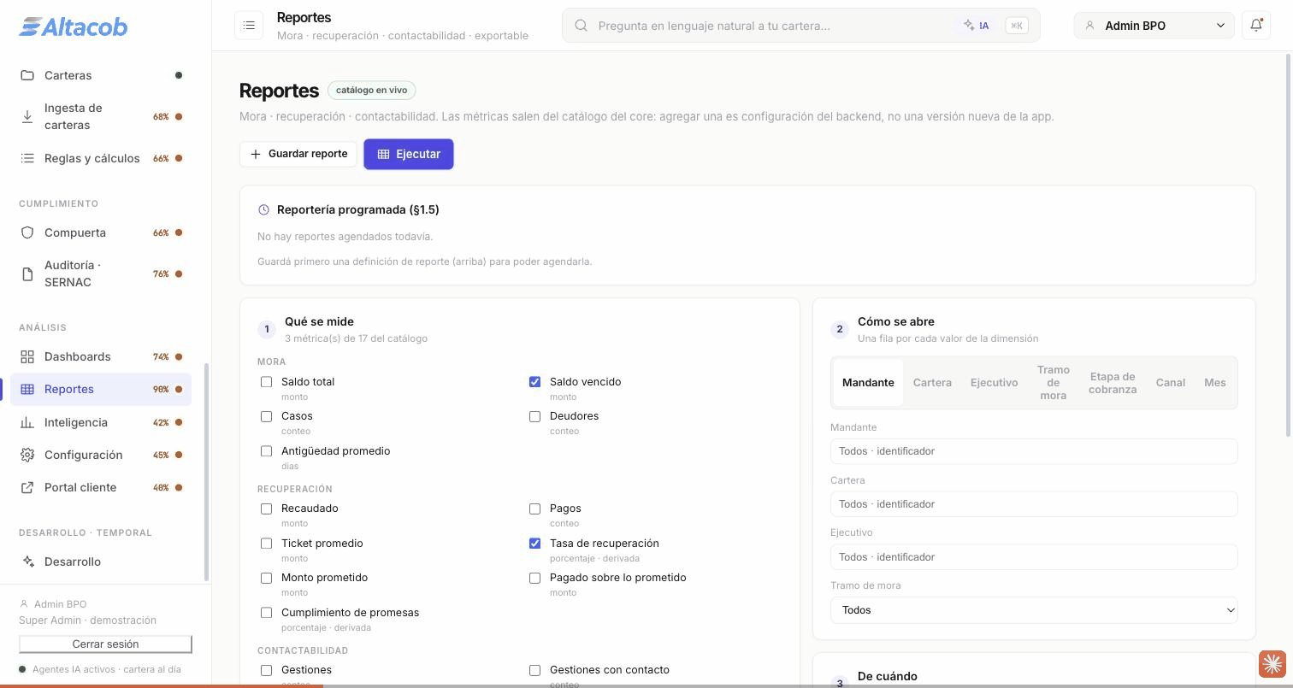Screen dimensions: 1293x688
Task: Open notifications bell
Action: click(x=1256, y=26)
